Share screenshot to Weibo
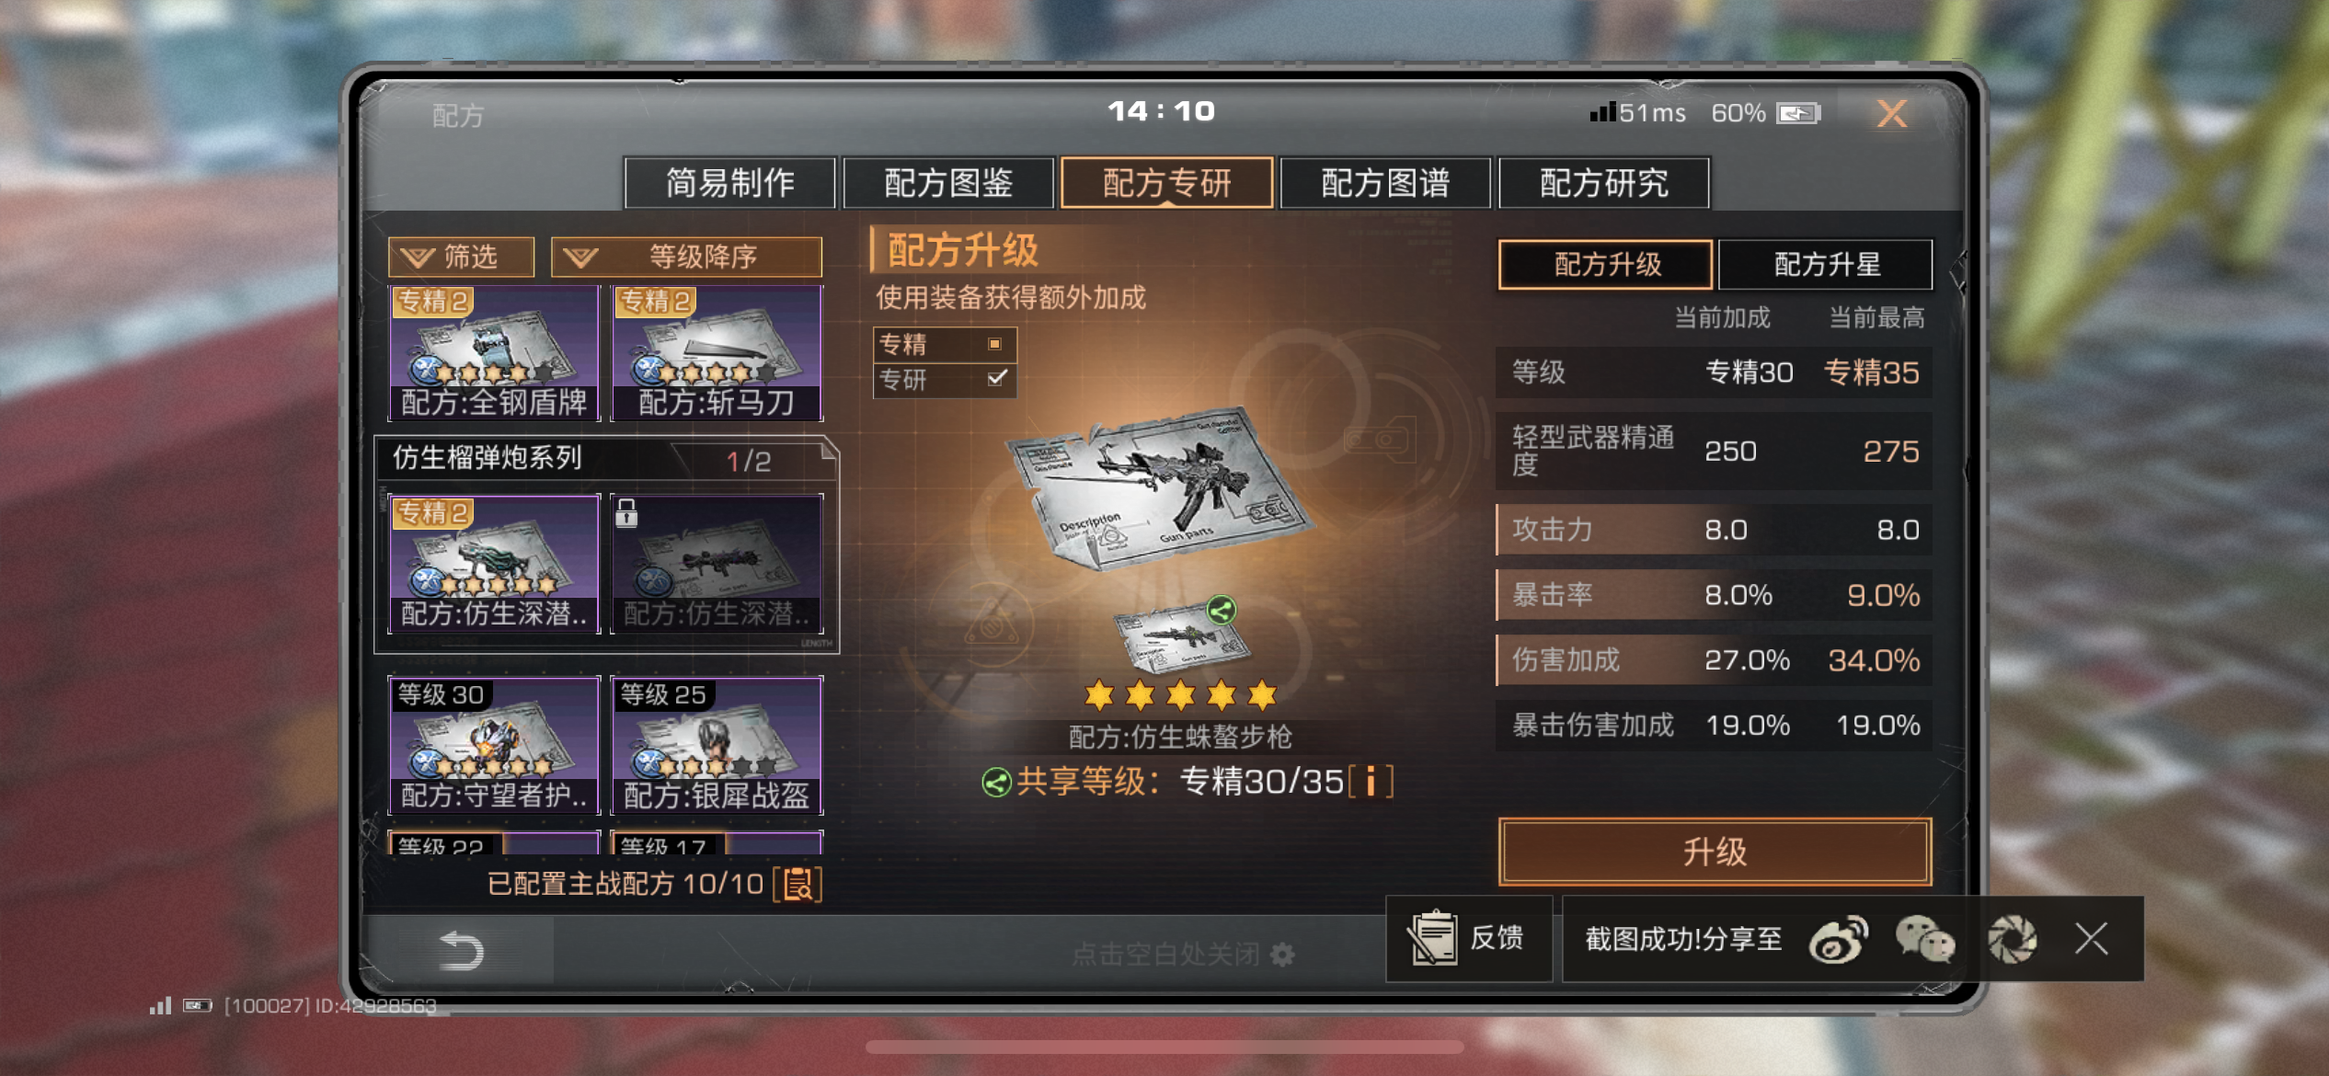 point(1838,940)
